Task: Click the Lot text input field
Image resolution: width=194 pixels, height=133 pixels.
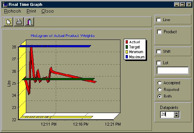Action: 173,71
